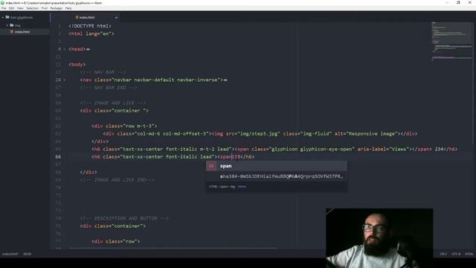Click the div class="row" line near bottom
This screenshot has width=476, height=268.
click(116, 241)
